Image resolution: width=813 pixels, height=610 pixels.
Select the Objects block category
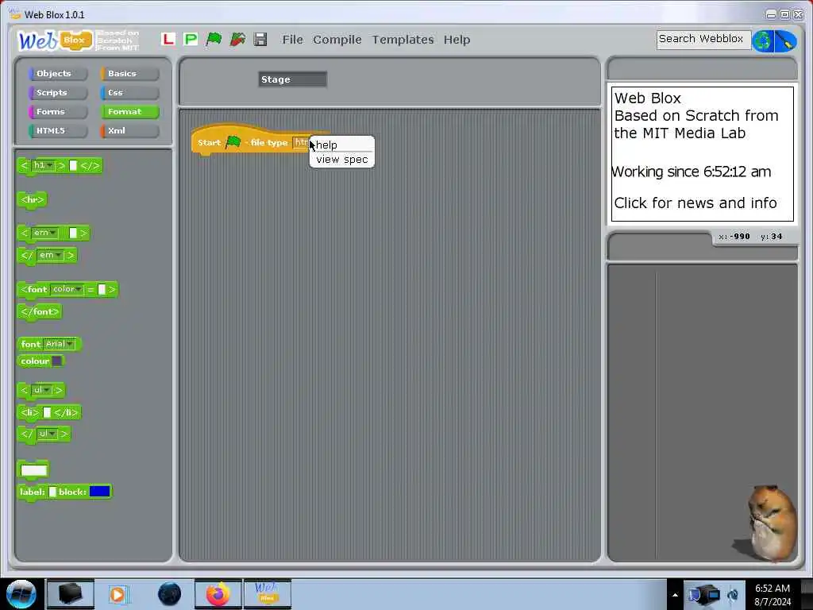[x=57, y=73]
